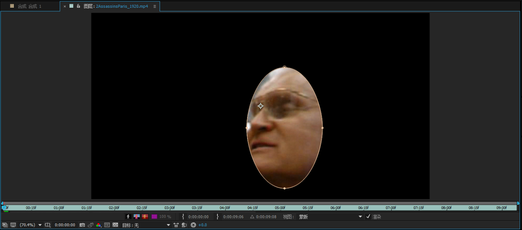The width and height of the screenshot is (522, 230).
Task: Click the 0:00:00:00 current time display
Action: (x=65, y=225)
